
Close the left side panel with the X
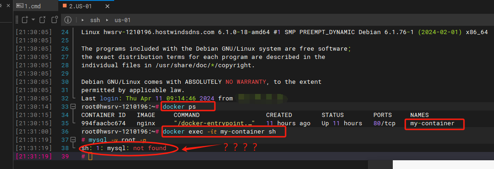8,6
